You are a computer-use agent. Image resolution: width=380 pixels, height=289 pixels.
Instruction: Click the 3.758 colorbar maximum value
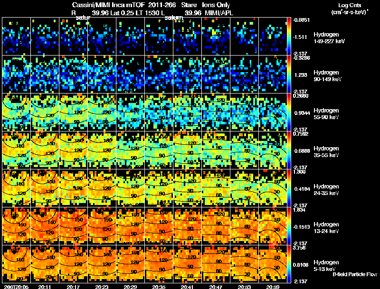click(300, 248)
